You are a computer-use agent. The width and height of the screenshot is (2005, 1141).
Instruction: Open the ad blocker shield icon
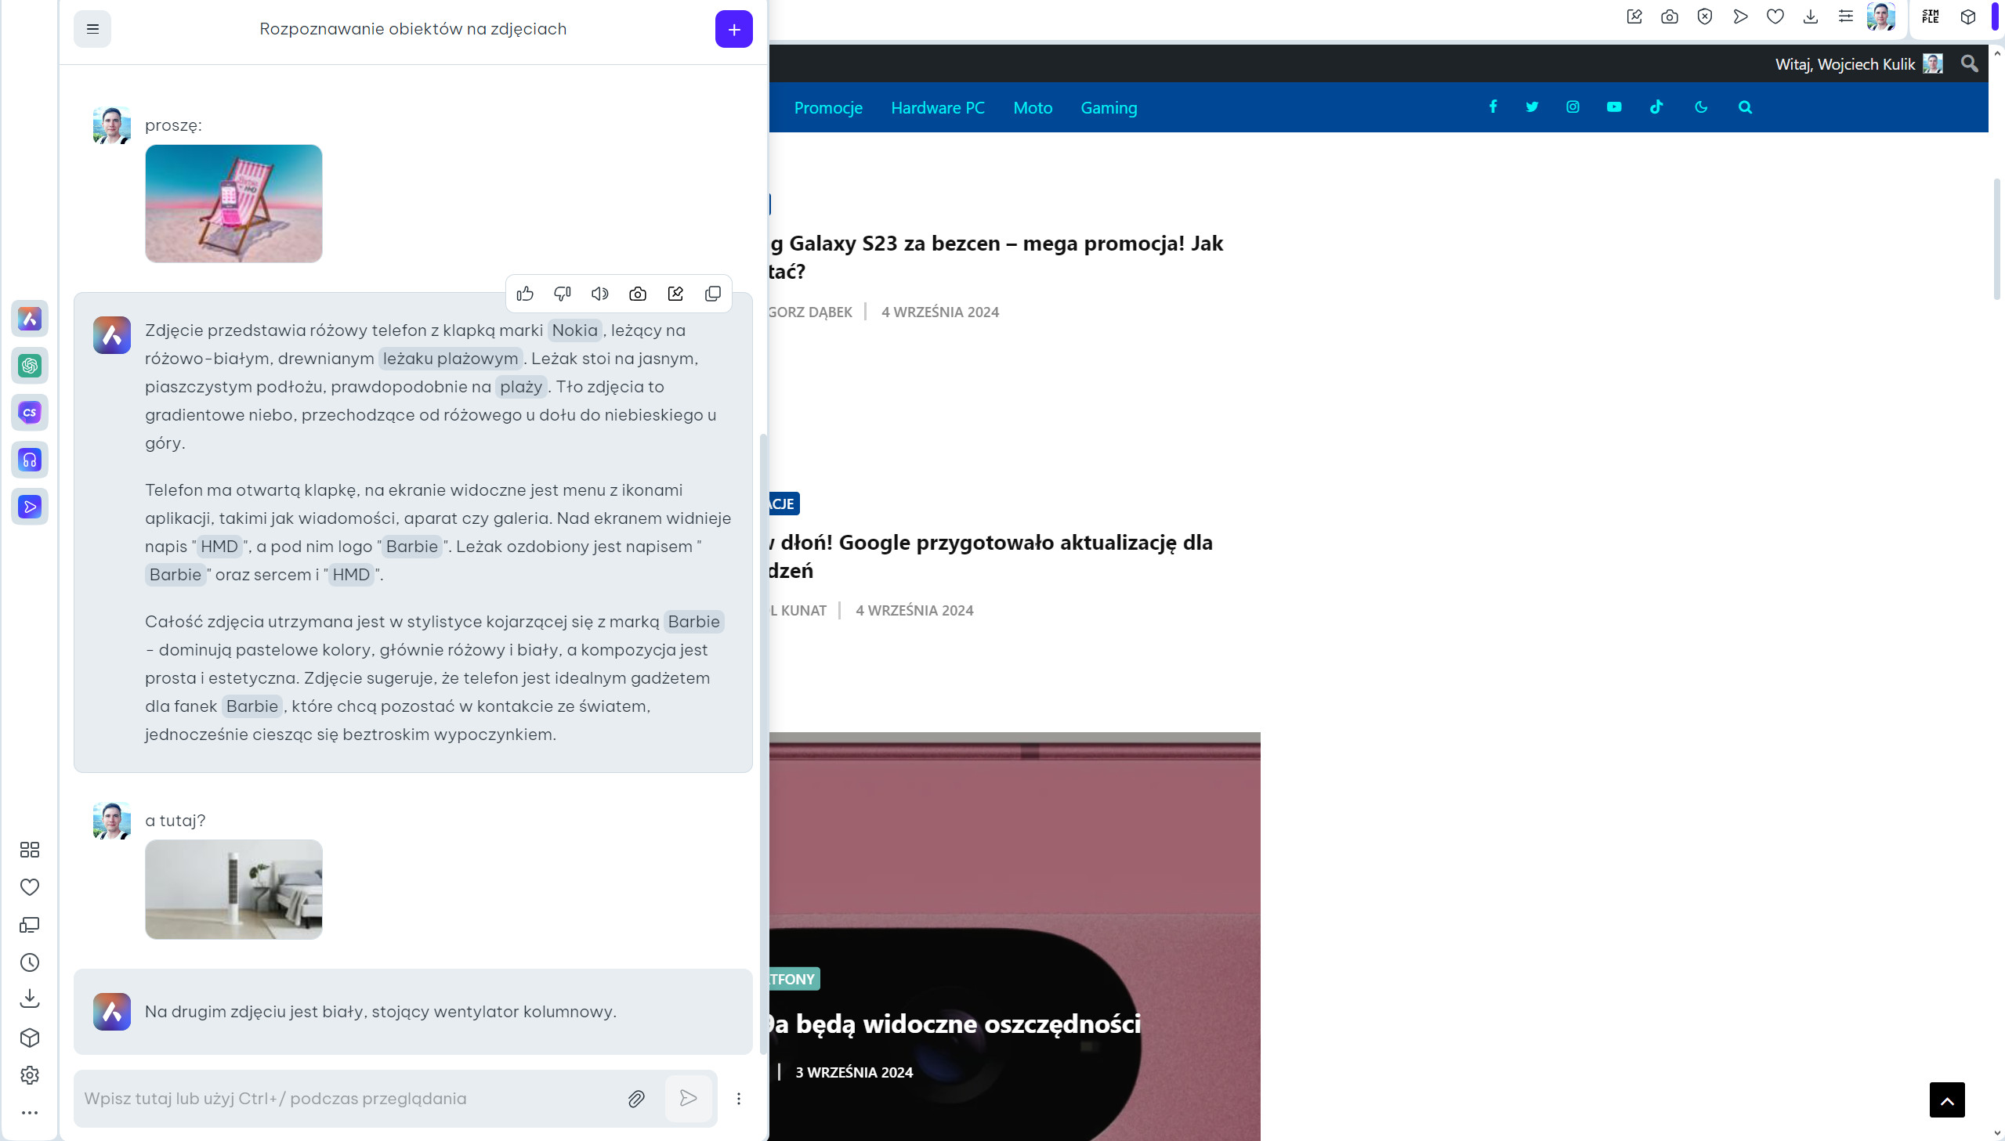pyautogui.click(x=1705, y=17)
